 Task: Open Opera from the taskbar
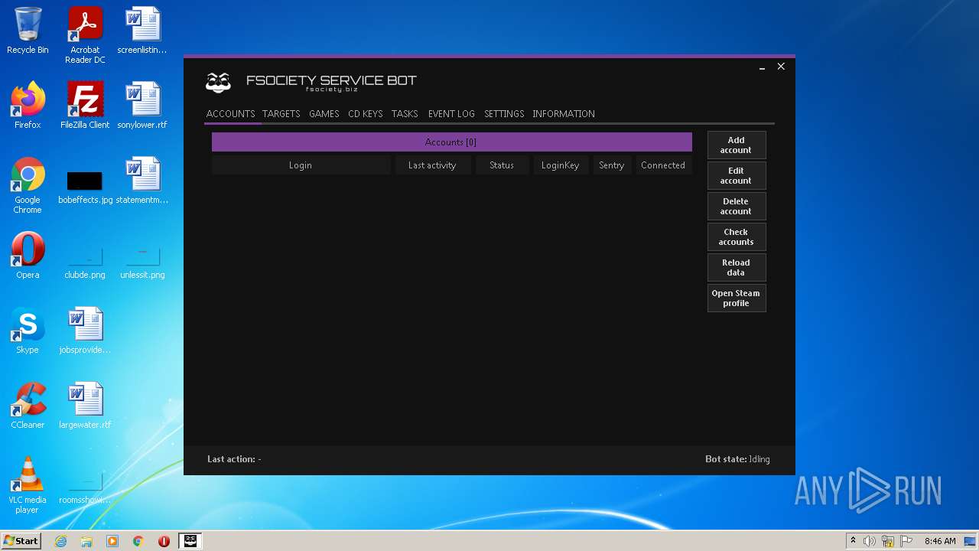164,541
